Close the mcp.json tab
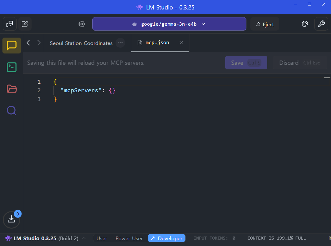 pos(181,43)
